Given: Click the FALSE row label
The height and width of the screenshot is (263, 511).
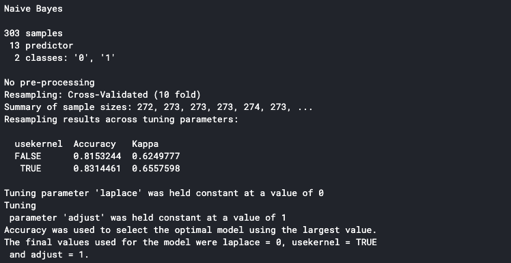Looking at the screenshot, I should [28, 156].
